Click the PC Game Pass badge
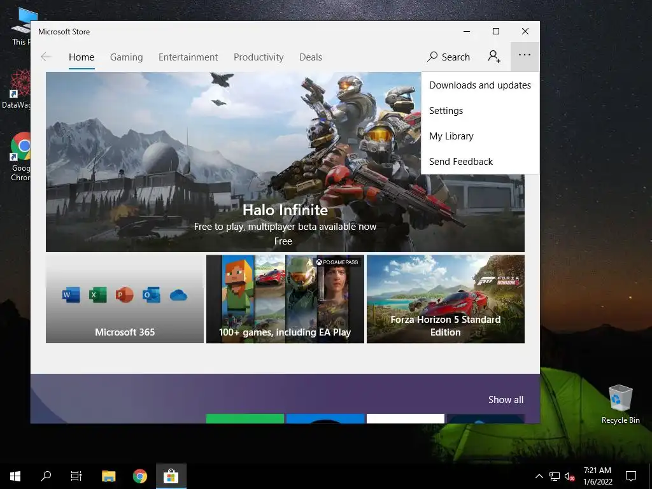 (x=337, y=262)
